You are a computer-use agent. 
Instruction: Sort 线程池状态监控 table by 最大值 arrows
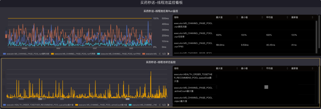[237, 68]
